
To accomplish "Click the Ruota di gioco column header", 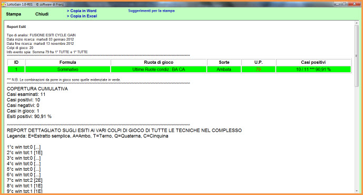I will click(x=159, y=62).
